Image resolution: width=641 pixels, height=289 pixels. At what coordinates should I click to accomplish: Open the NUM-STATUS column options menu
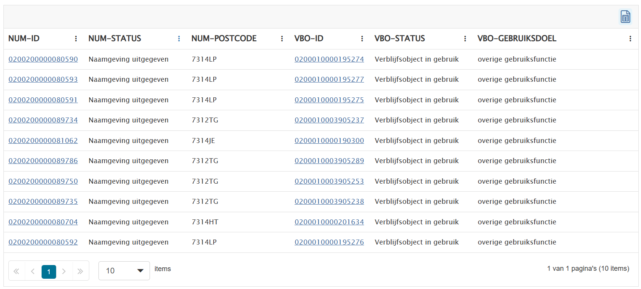click(179, 38)
